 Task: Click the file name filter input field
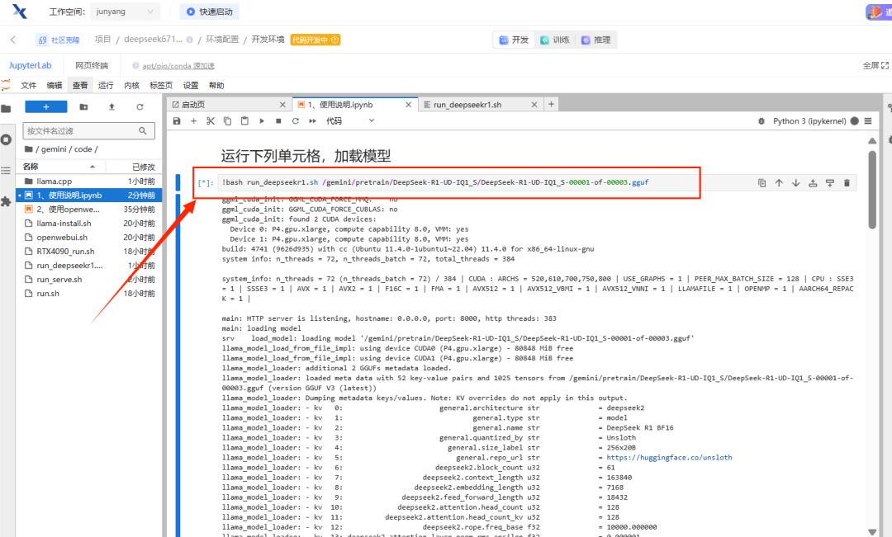(x=88, y=130)
